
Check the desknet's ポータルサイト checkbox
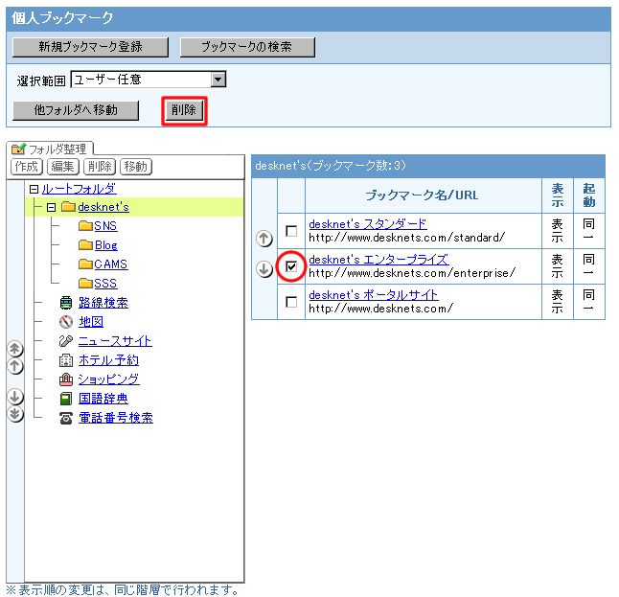pos(291,302)
